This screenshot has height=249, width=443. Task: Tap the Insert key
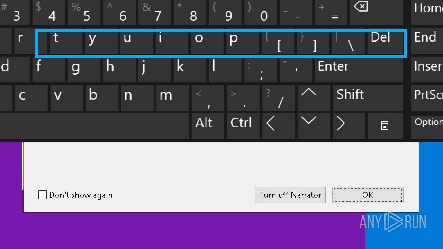coord(427,70)
